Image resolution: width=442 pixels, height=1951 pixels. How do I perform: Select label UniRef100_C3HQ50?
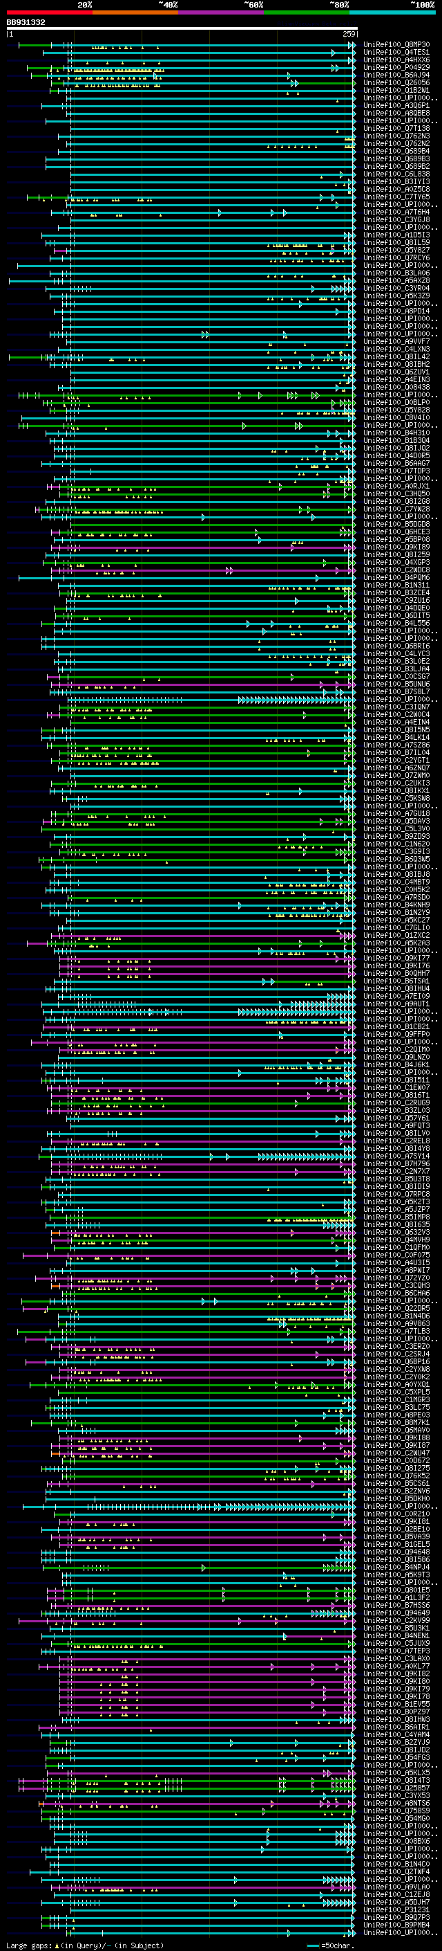pyautogui.click(x=396, y=494)
